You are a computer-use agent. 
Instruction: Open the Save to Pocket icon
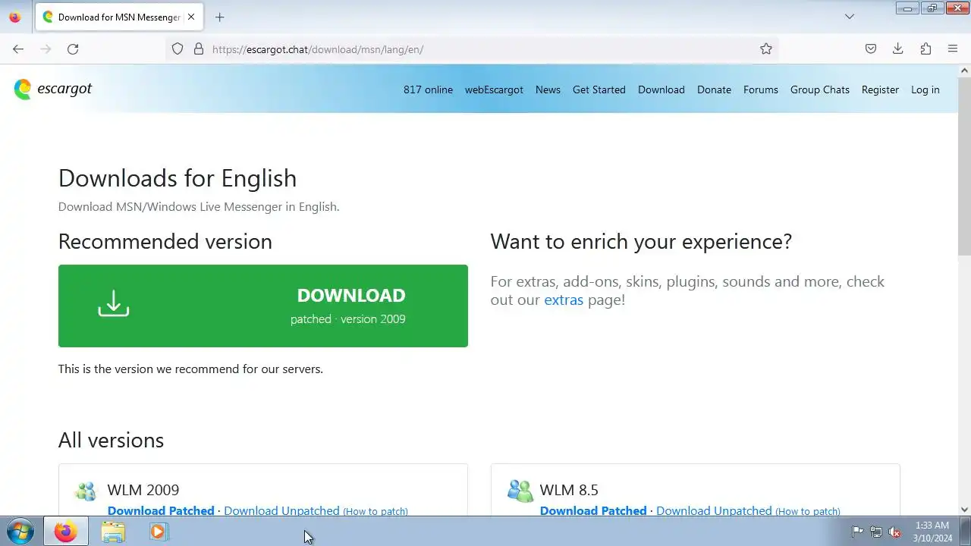click(871, 49)
